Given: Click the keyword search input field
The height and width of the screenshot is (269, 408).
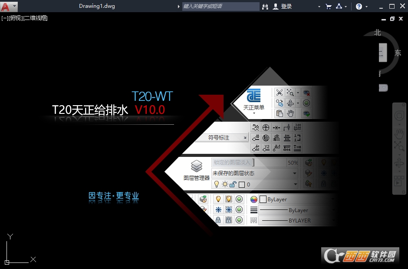Looking at the screenshot, I should [220, 6].
